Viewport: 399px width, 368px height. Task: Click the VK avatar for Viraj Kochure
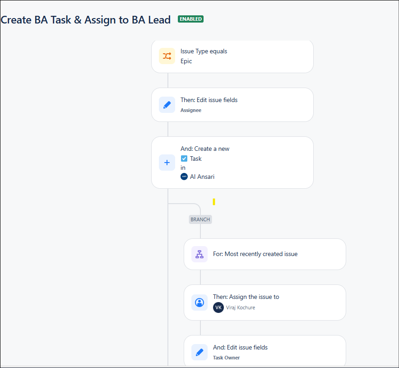click(x=218, y=307)
